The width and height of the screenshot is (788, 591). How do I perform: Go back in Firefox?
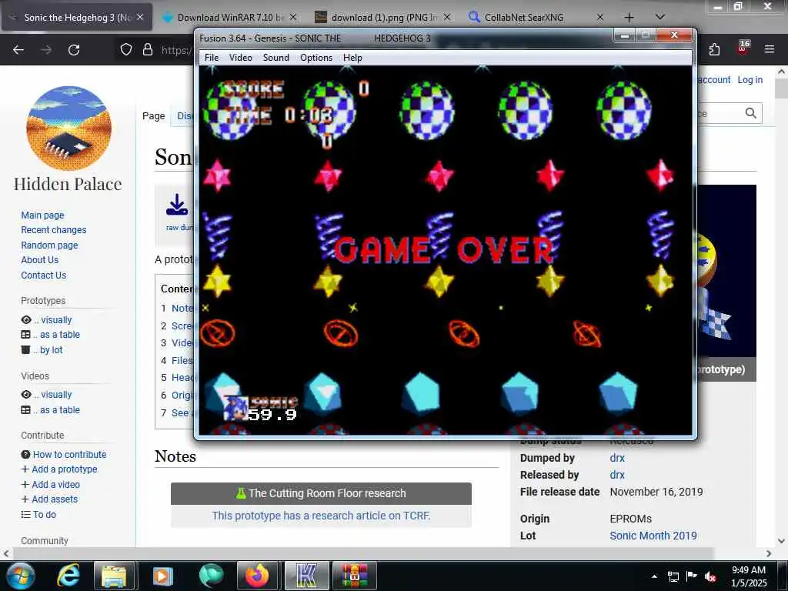18,50
